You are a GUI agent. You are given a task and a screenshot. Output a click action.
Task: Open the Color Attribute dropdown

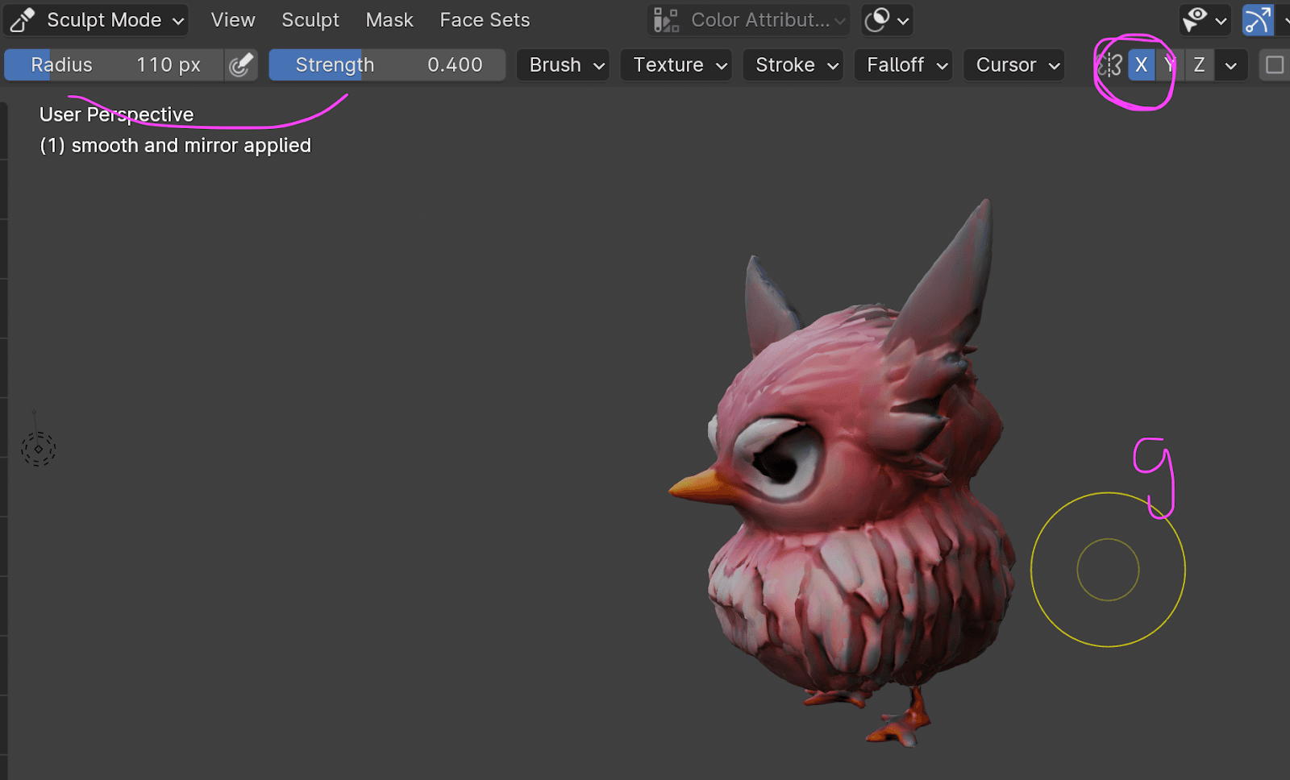click(749, 20)
